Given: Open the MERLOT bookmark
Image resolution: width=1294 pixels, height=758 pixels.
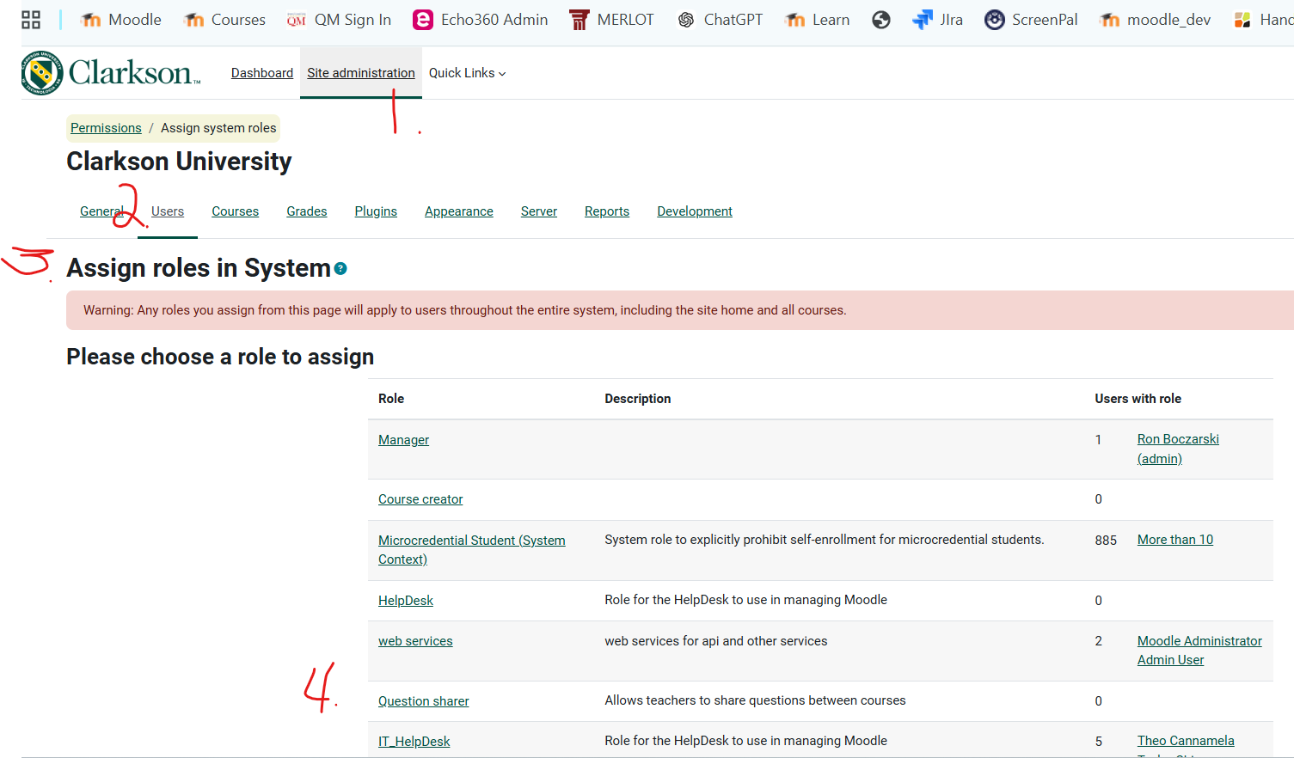Looking at the screenshot, I should [611, 20].
